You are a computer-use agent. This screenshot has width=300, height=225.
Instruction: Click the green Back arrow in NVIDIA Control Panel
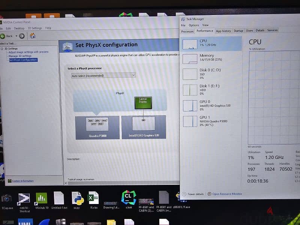3,36
